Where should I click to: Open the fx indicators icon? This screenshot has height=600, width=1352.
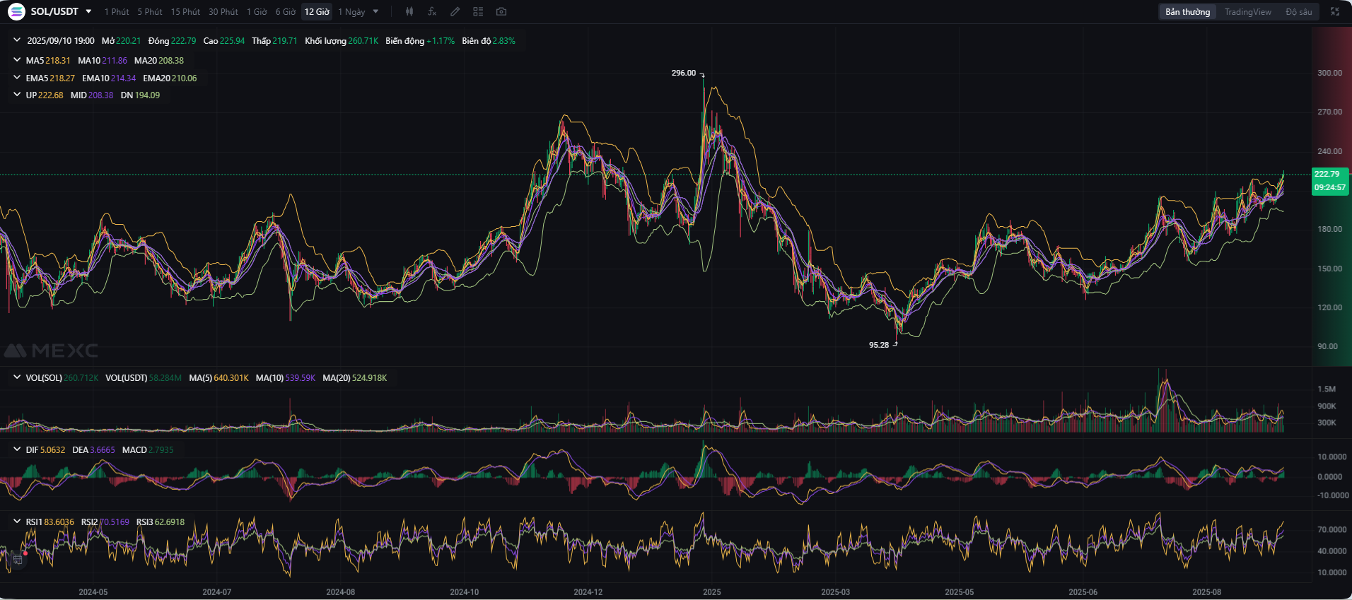click(x=432, y=11)
